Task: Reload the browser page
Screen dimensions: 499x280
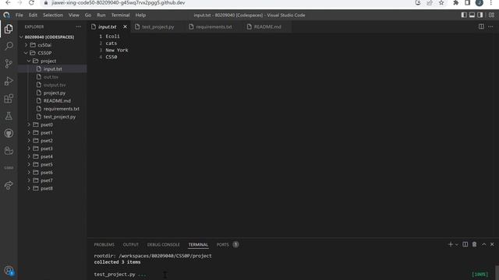Action: pos(31,3)
